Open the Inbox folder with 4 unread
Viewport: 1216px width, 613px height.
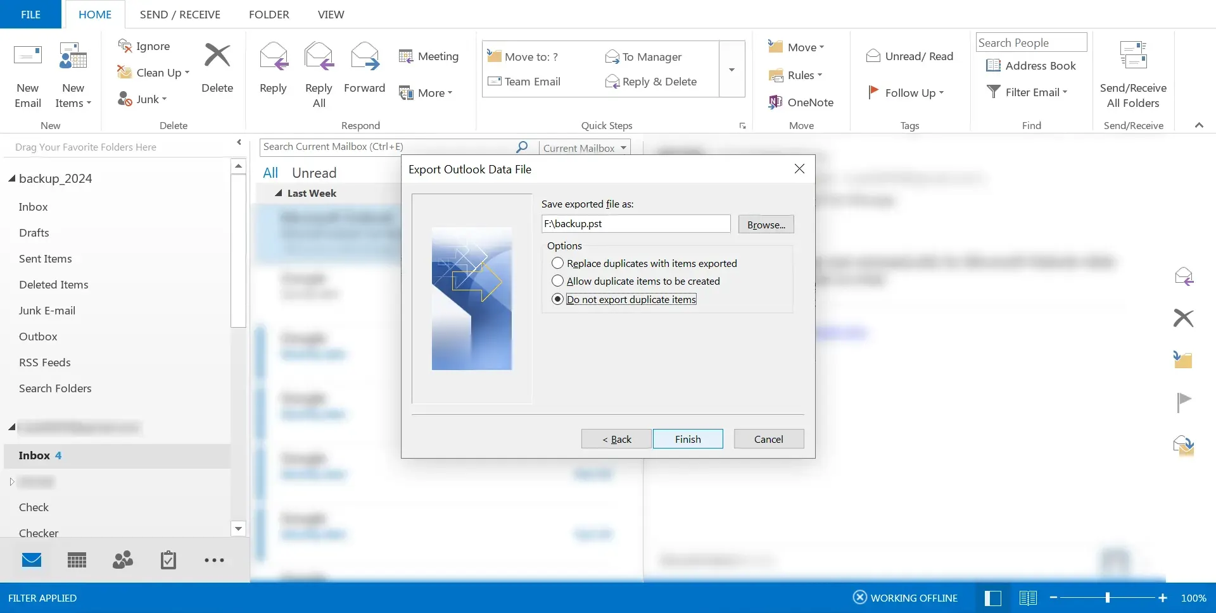tap(117, 455)
